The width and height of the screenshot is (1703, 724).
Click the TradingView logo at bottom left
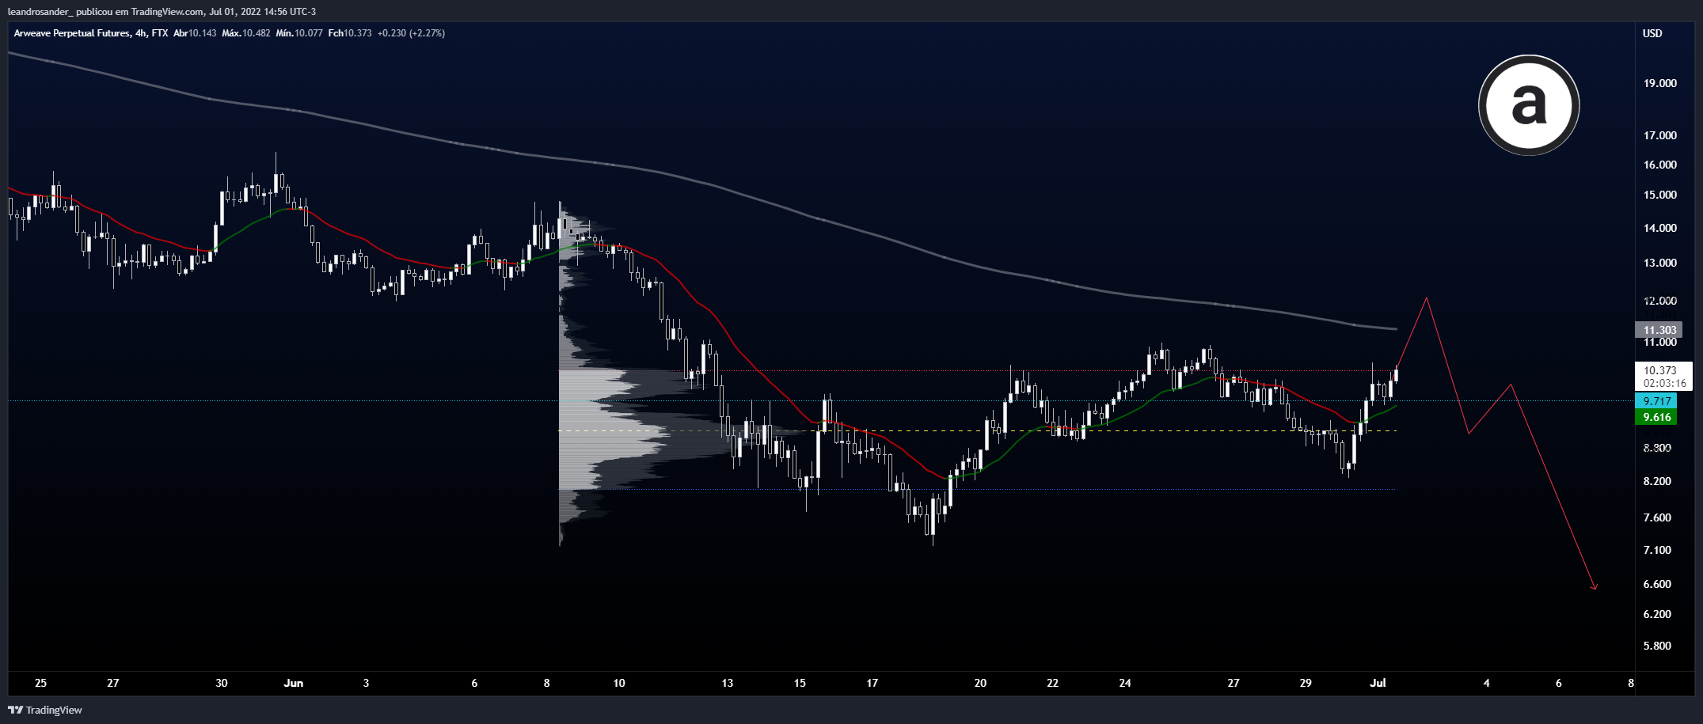pos(45,710)
